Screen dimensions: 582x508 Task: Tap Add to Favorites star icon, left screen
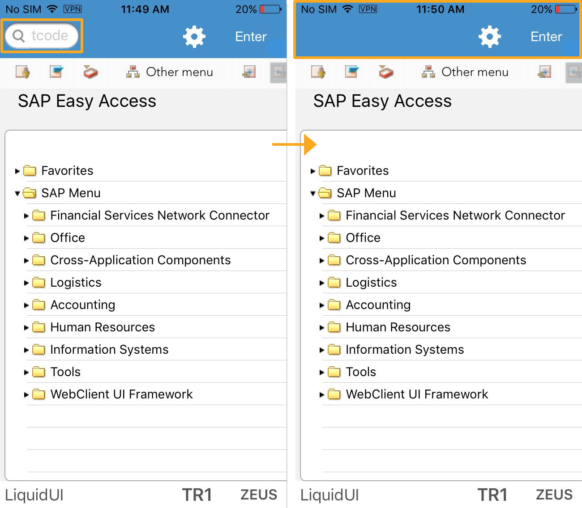coord(249,72)
